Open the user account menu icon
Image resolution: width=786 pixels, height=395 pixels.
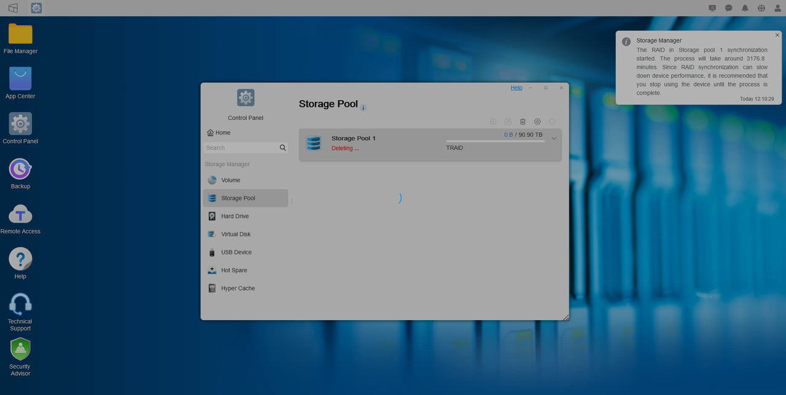tap(777, 8)
